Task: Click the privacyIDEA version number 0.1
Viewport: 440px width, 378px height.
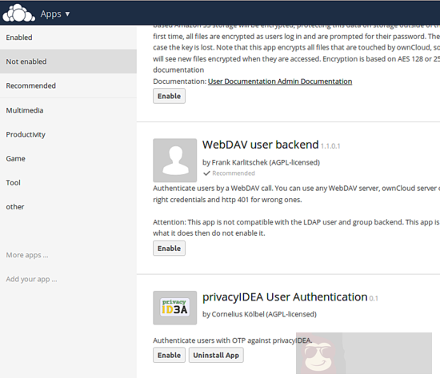Action: click(374, 298)
